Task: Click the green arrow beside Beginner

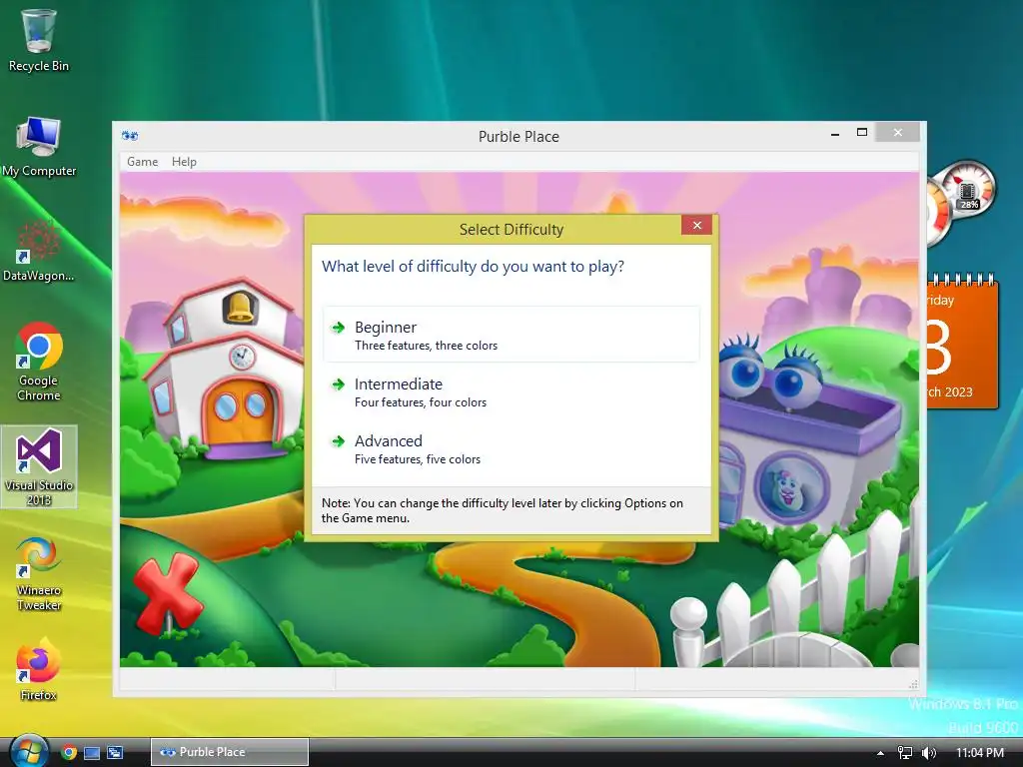Action: 338,328
